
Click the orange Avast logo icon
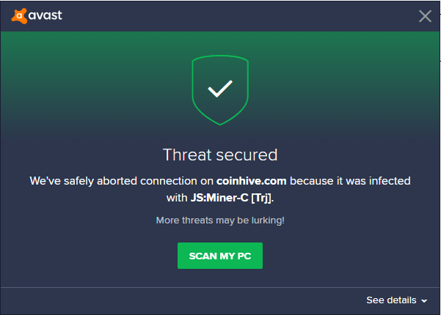20,15
